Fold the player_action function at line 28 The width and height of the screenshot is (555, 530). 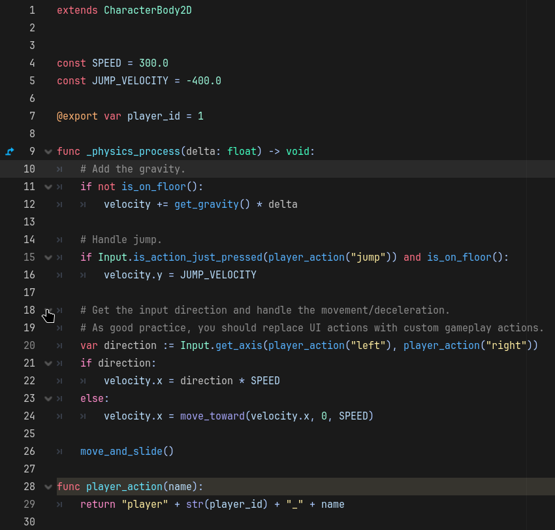click(48, 487)
